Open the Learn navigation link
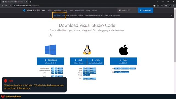 click(95, 10)
